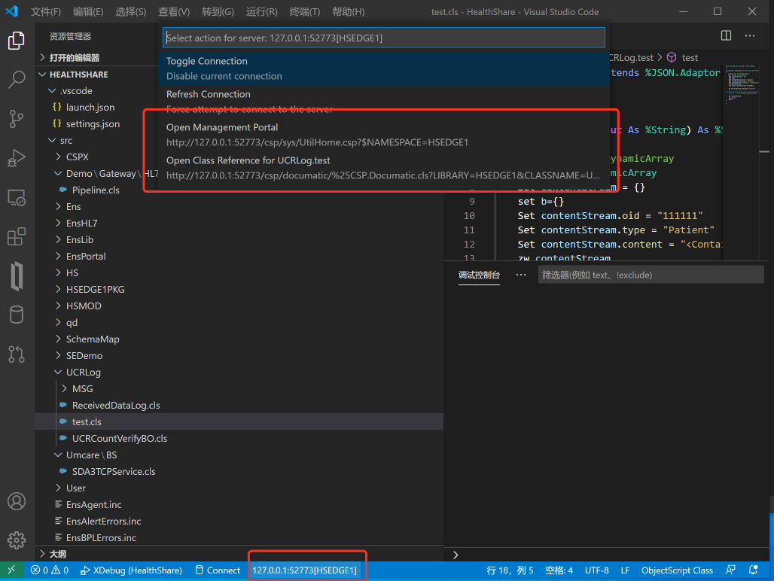
Task: Open the pull requests view icon
Action: [x=17, y=354]
